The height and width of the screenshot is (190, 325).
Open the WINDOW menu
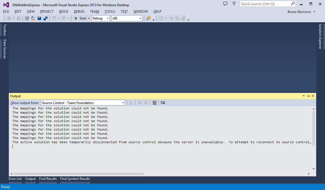point(141,12)
